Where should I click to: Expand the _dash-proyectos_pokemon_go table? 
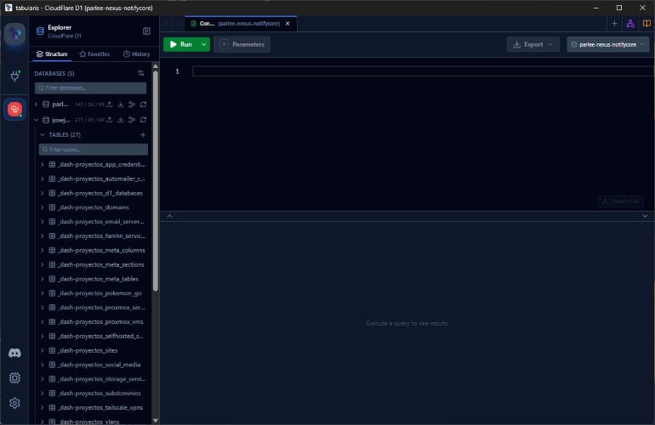43,293
